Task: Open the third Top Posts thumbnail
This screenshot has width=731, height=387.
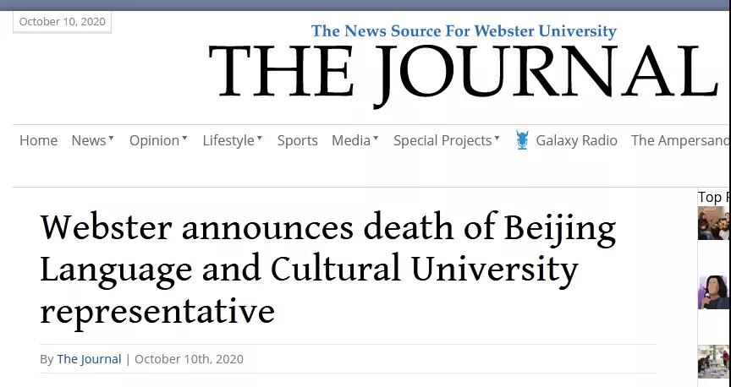Action: (x=713, y=362)
